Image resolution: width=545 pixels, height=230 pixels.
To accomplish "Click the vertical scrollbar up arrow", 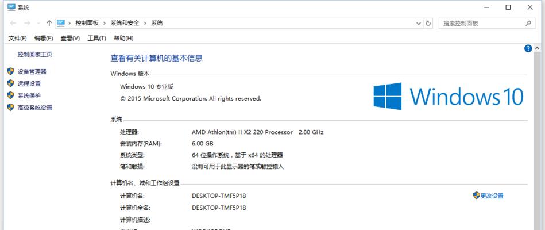I will click(538, 48).
